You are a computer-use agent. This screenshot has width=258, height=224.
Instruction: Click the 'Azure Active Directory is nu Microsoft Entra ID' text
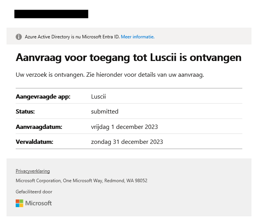[x=72, y=37]
